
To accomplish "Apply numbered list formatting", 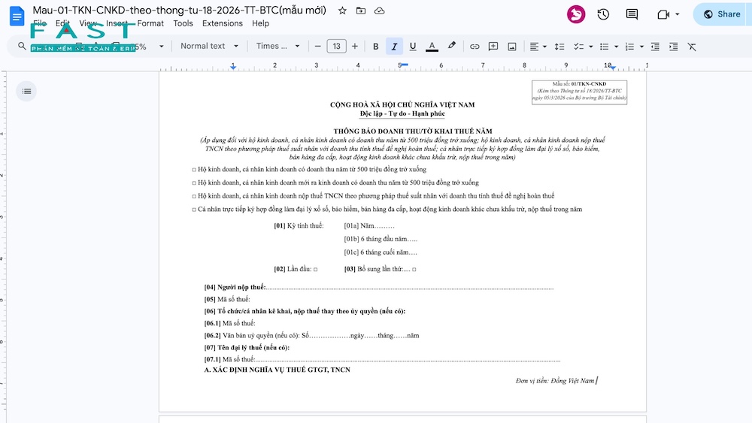I will [629, 47].
